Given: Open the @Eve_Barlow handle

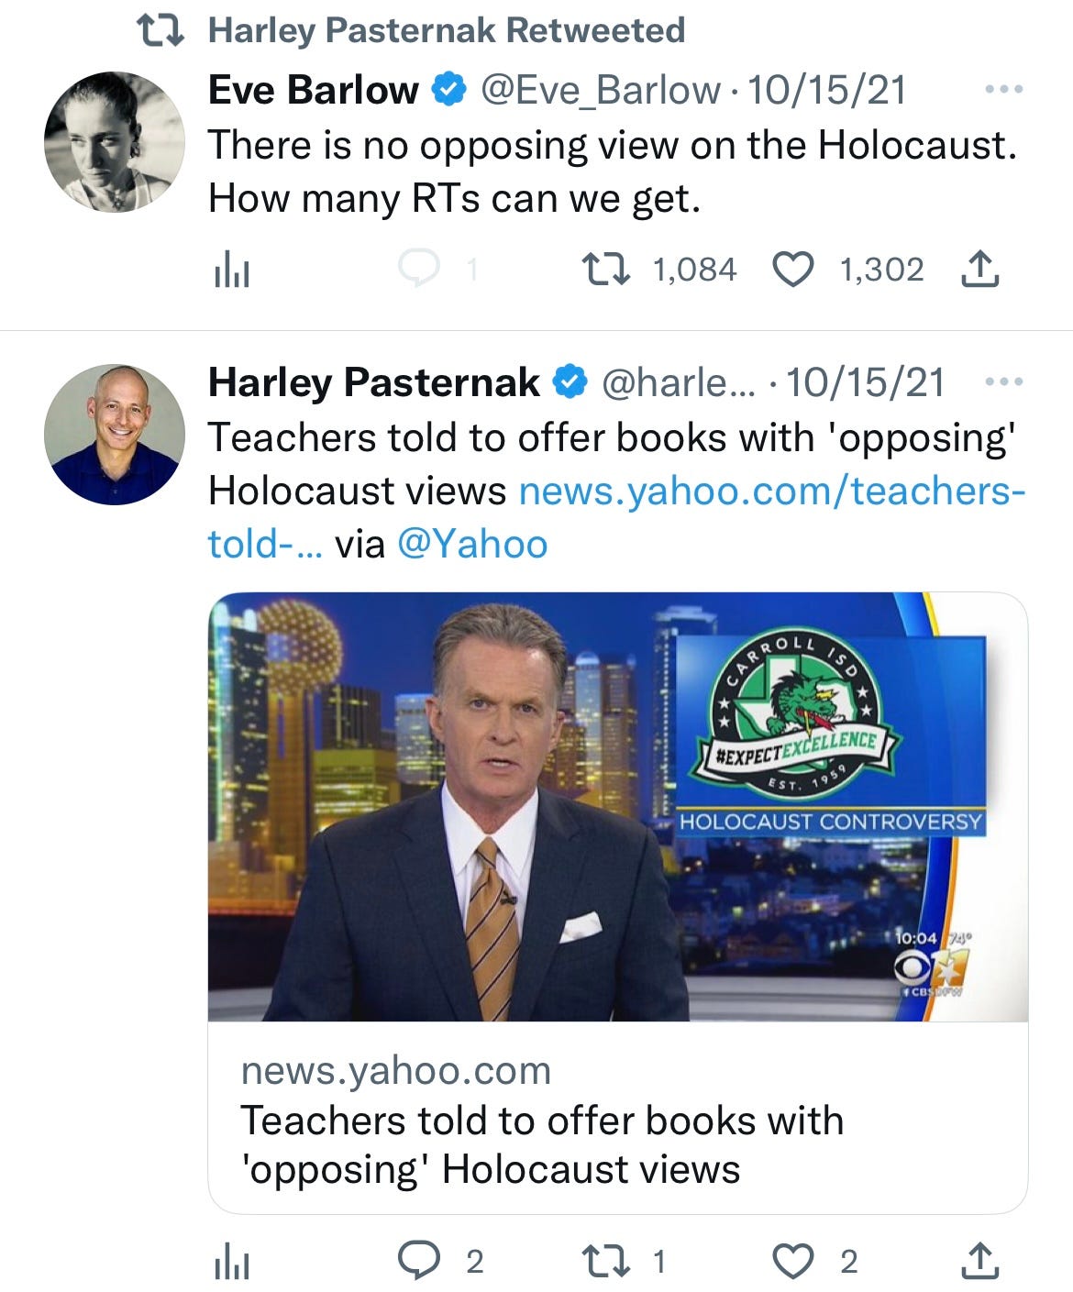Looking at the screenshot, I should pyautogui.click(x=601, y=90).
